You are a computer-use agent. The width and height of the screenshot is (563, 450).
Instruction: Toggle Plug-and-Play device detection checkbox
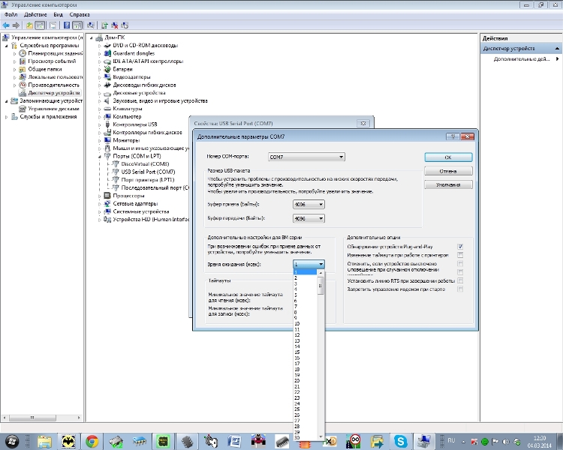(460, 247)
